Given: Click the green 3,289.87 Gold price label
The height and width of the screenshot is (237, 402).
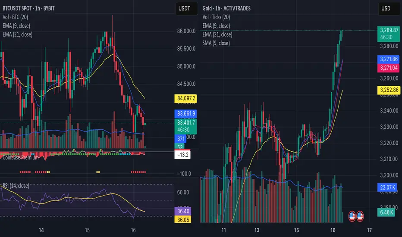Looking at the screenshot, I should pos(389,34).
